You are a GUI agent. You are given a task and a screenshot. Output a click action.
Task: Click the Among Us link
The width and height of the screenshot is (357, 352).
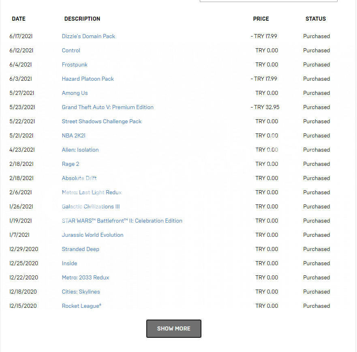coord(75,93)
